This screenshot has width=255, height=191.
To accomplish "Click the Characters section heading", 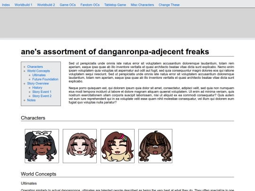I will 33,118.
